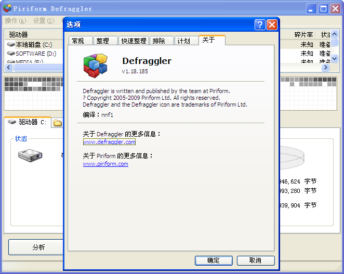Click the 本地磁盘 (C:) row label
Viewport: 344px width, 274px height.
34,45
